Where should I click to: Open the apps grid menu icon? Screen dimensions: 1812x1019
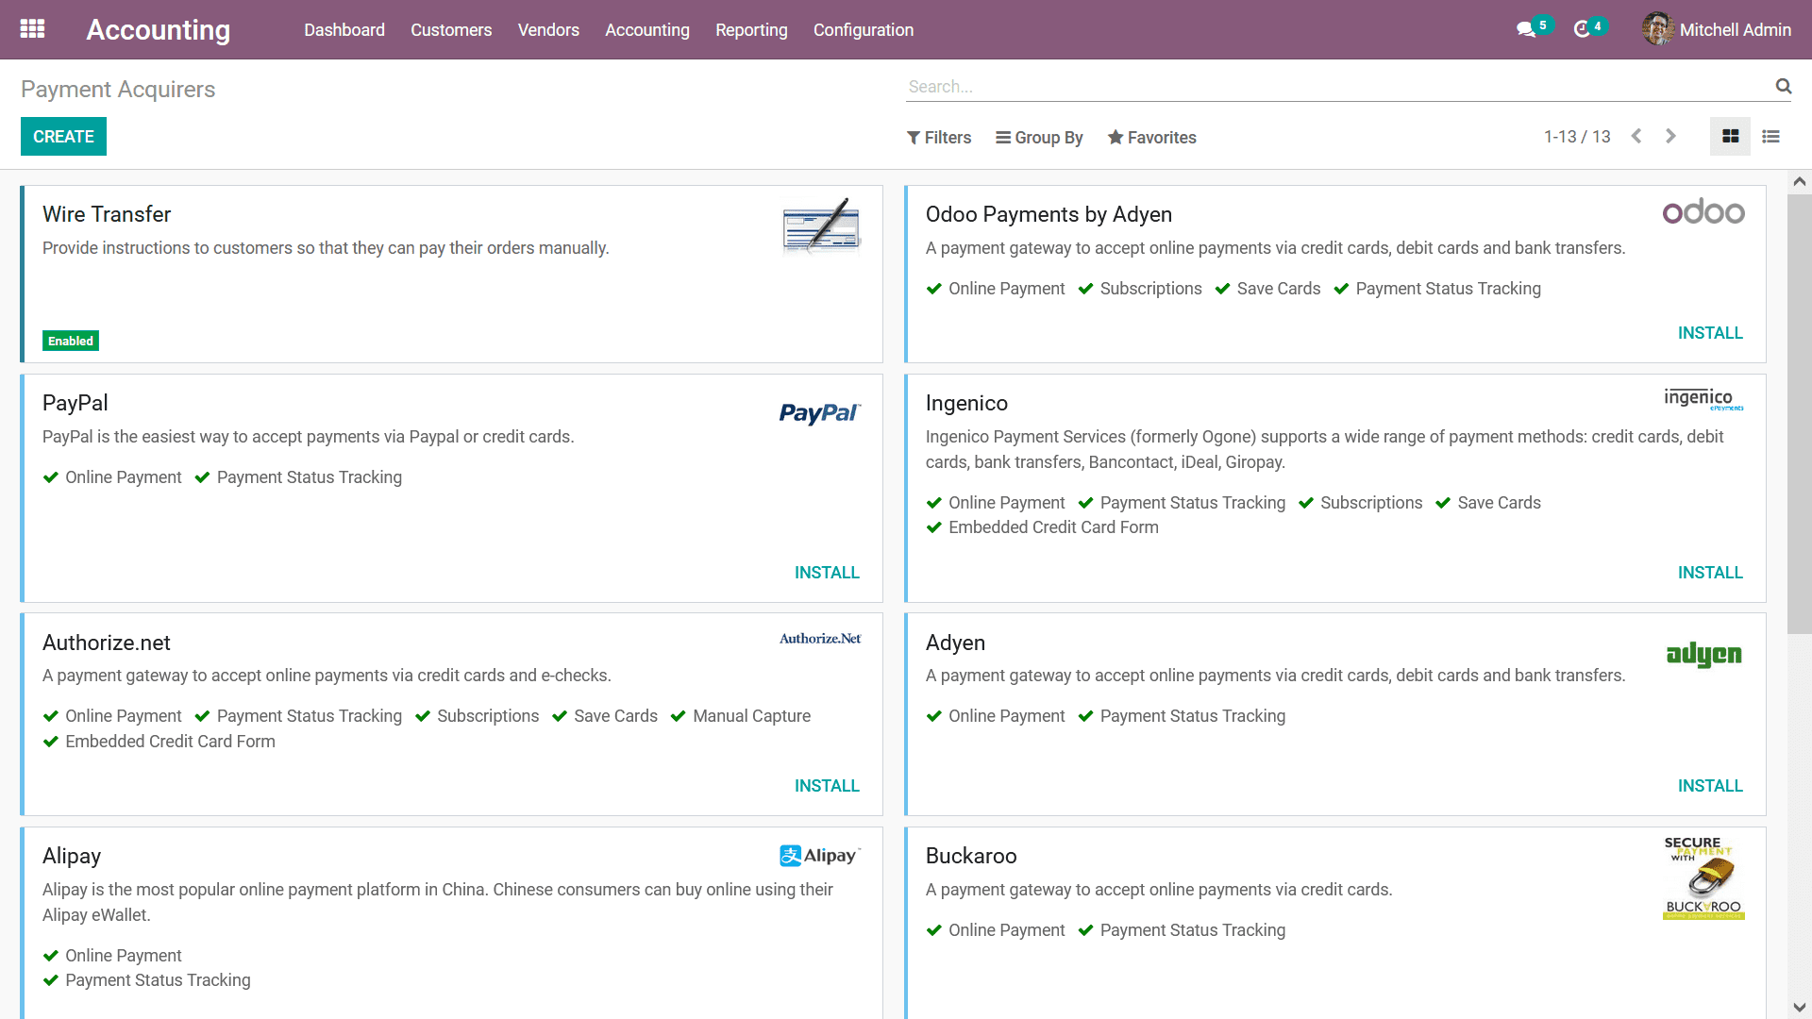32,29
